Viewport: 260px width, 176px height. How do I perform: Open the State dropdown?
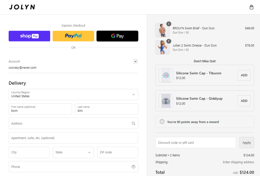click(73, 152)
